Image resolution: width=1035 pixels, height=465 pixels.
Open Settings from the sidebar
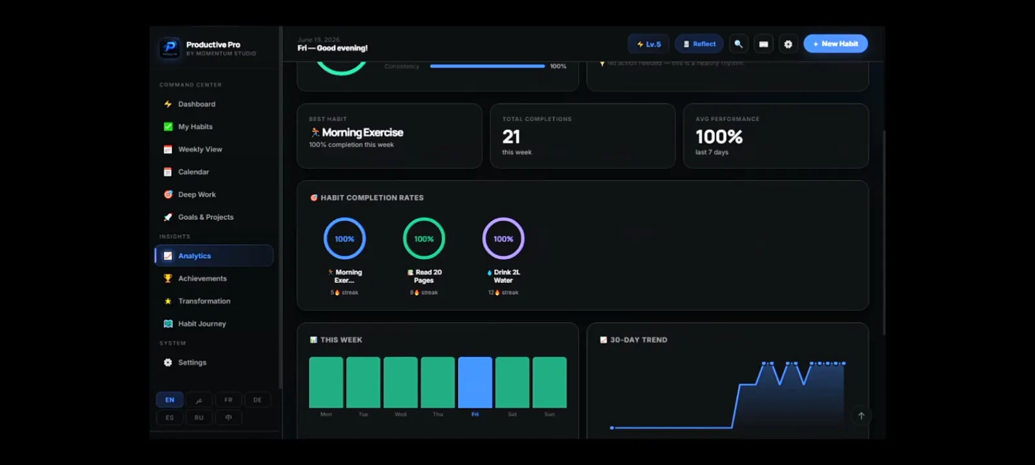(x=214, y=362)
